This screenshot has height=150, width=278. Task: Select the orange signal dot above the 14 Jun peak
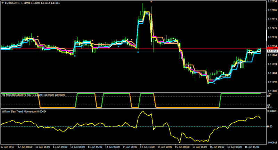click(151, 2)
